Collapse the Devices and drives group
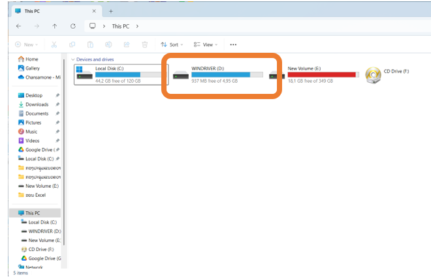Image resolution: width=431 pixels, height=279 pixels. click(x=72, y=59)
